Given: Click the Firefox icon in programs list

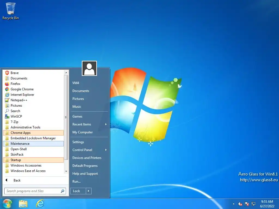Looking at the screenshot, I should pyautogui.click(x=7, y=84).
